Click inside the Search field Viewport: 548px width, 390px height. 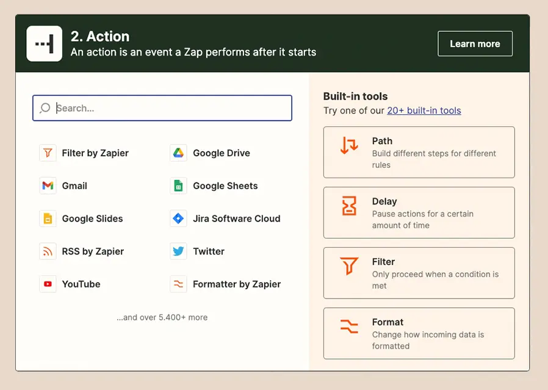click(x=162, y=107)
